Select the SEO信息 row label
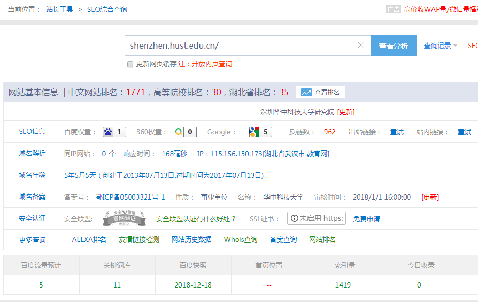Image resolution: width=478 pixels, height=302 pixels. coord(32,131)
